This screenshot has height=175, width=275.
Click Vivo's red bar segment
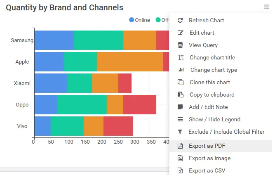tap(118, 126)
